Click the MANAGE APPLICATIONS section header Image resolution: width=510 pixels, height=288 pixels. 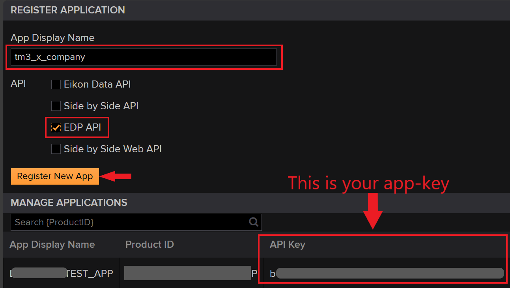click(69, 203)
